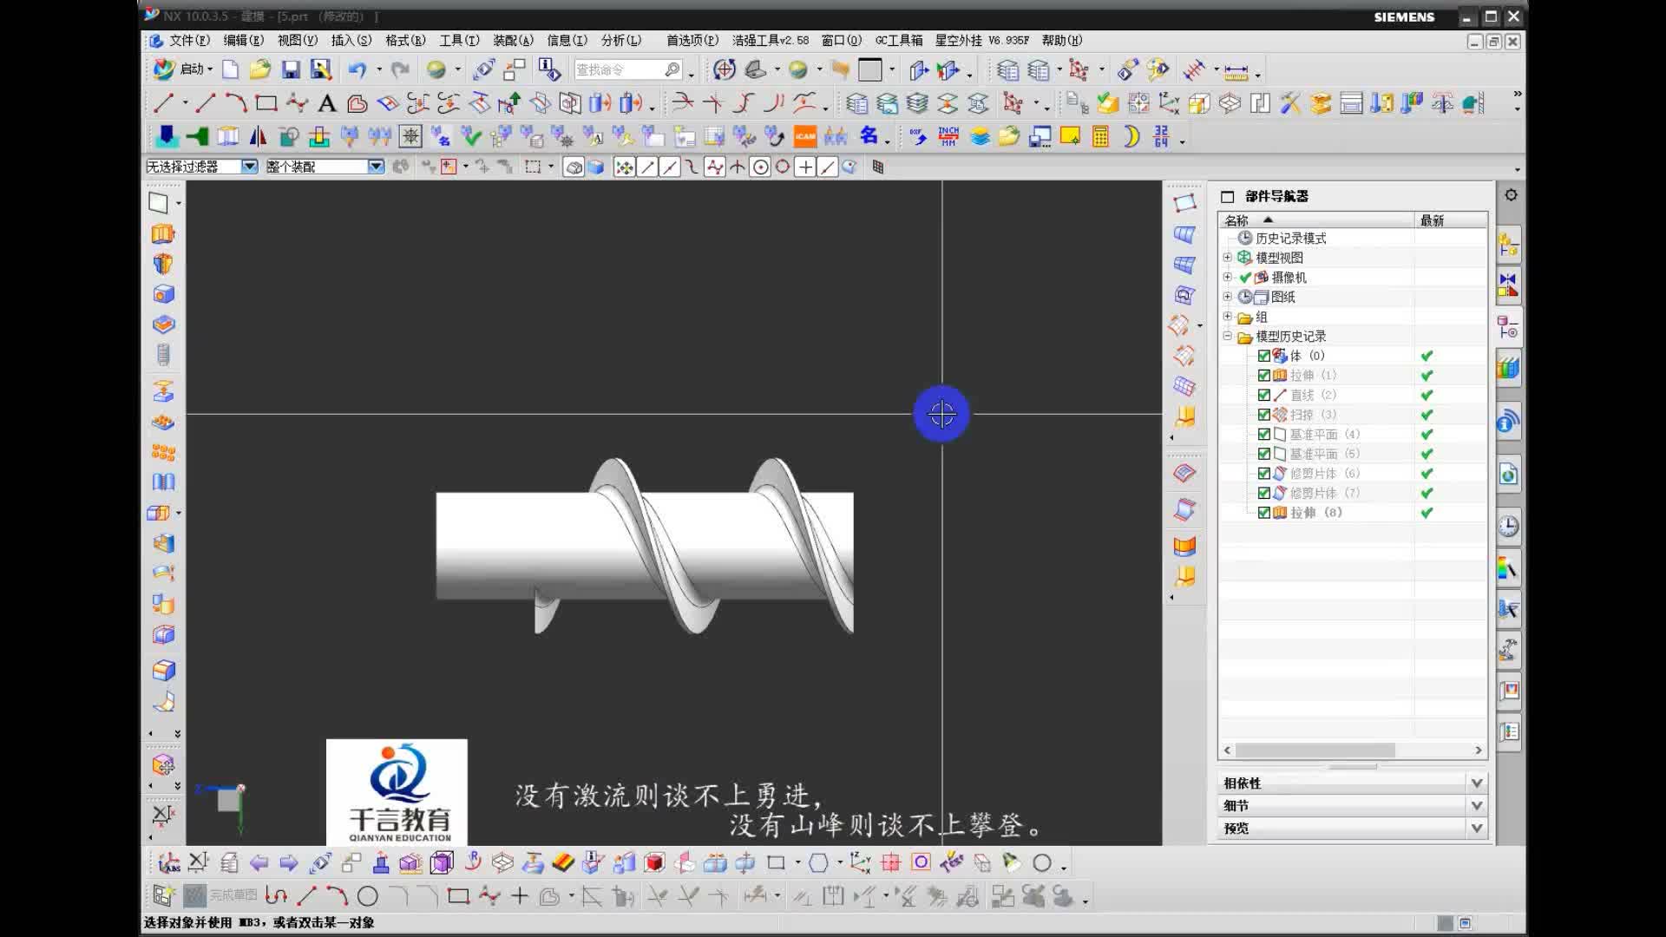Undo the last action
Image resolution: width=1666 pixels, height=937 pixels.
tap(357, 70)
